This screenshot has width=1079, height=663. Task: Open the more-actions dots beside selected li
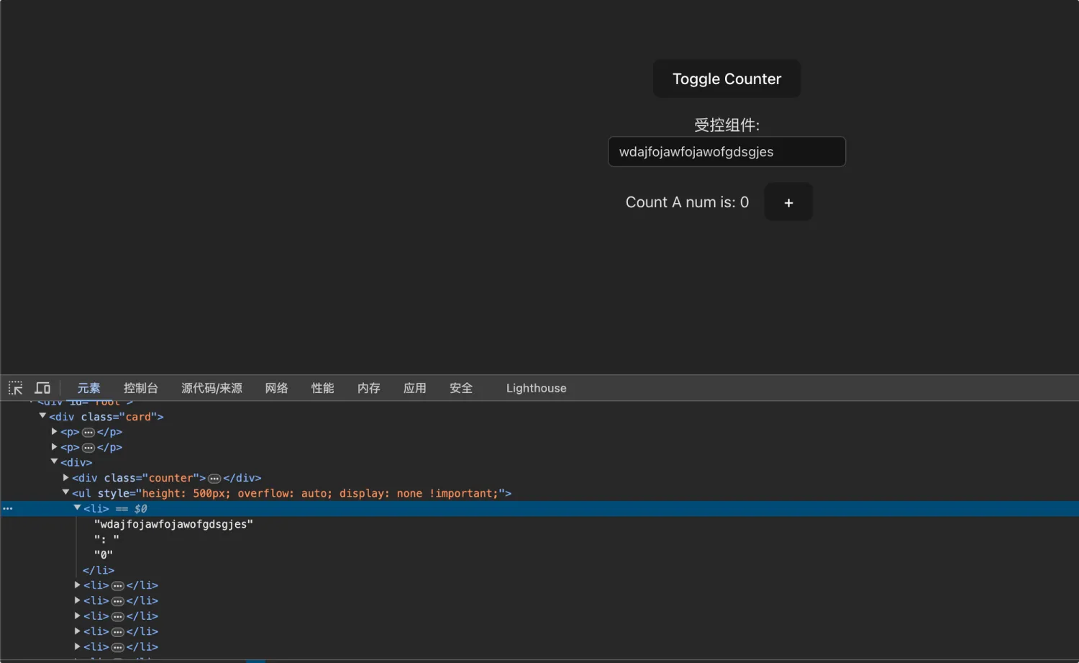(7, 508)
